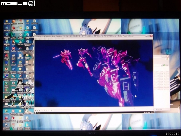Open AnyDVD desktop shortcut

coord(13,119)
